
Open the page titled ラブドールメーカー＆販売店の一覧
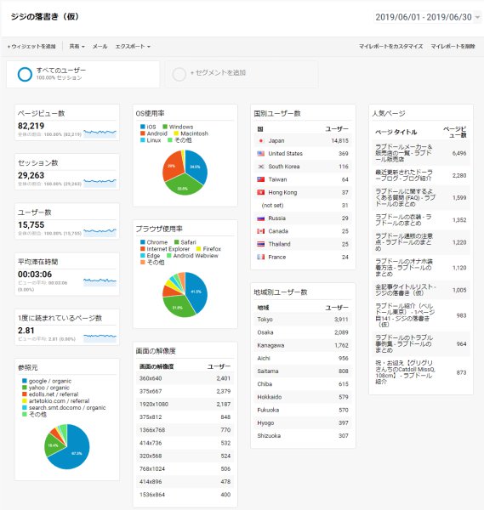point(404,153)
